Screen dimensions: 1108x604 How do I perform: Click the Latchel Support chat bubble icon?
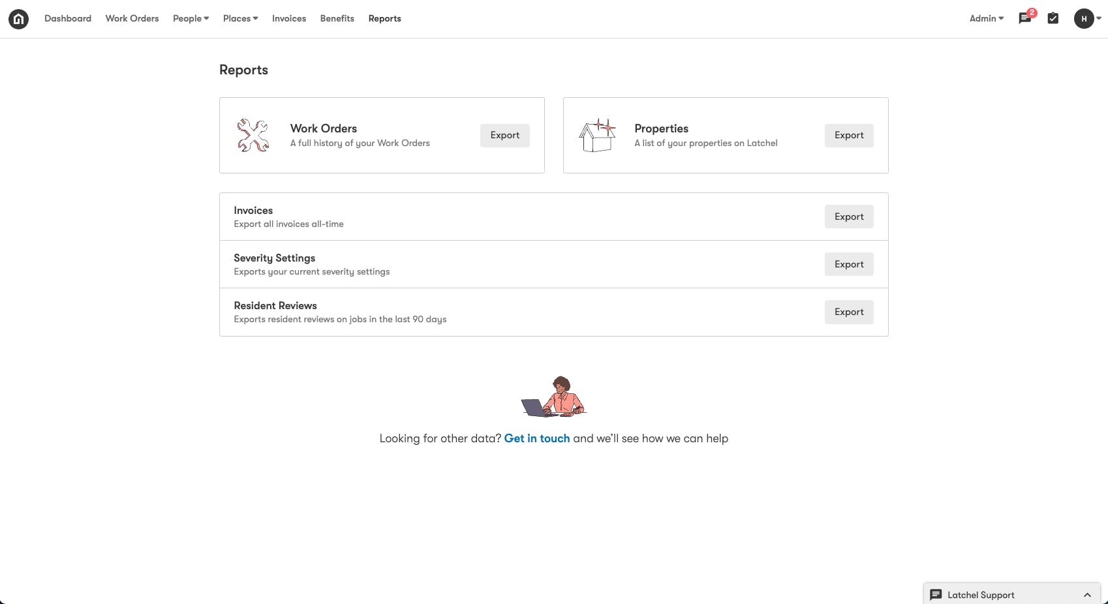[x=936, y=595]
